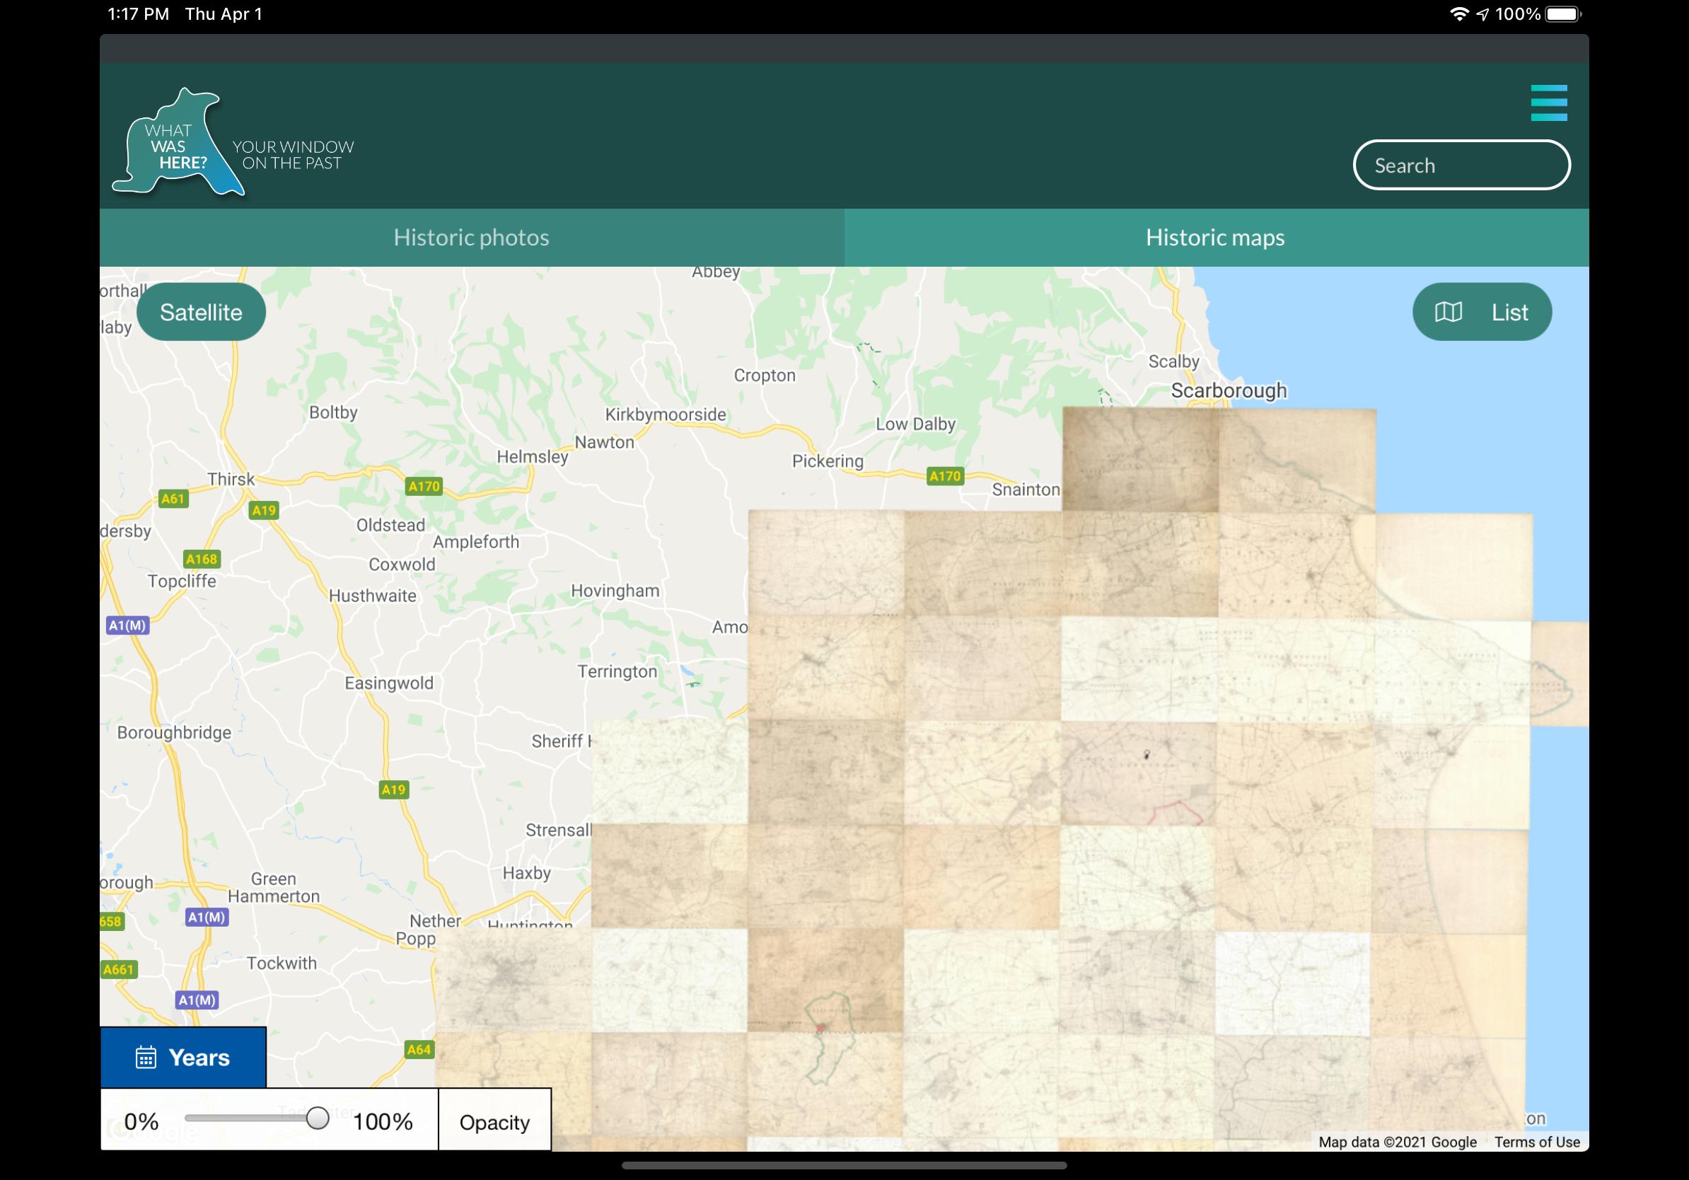
Task: Open the List view
Action: coord(1482,312)
